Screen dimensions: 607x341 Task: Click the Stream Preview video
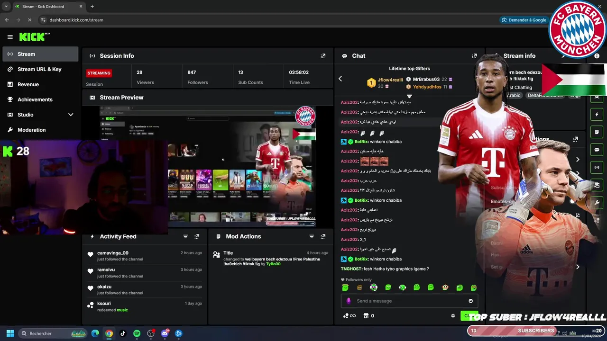tap(207, 166)
